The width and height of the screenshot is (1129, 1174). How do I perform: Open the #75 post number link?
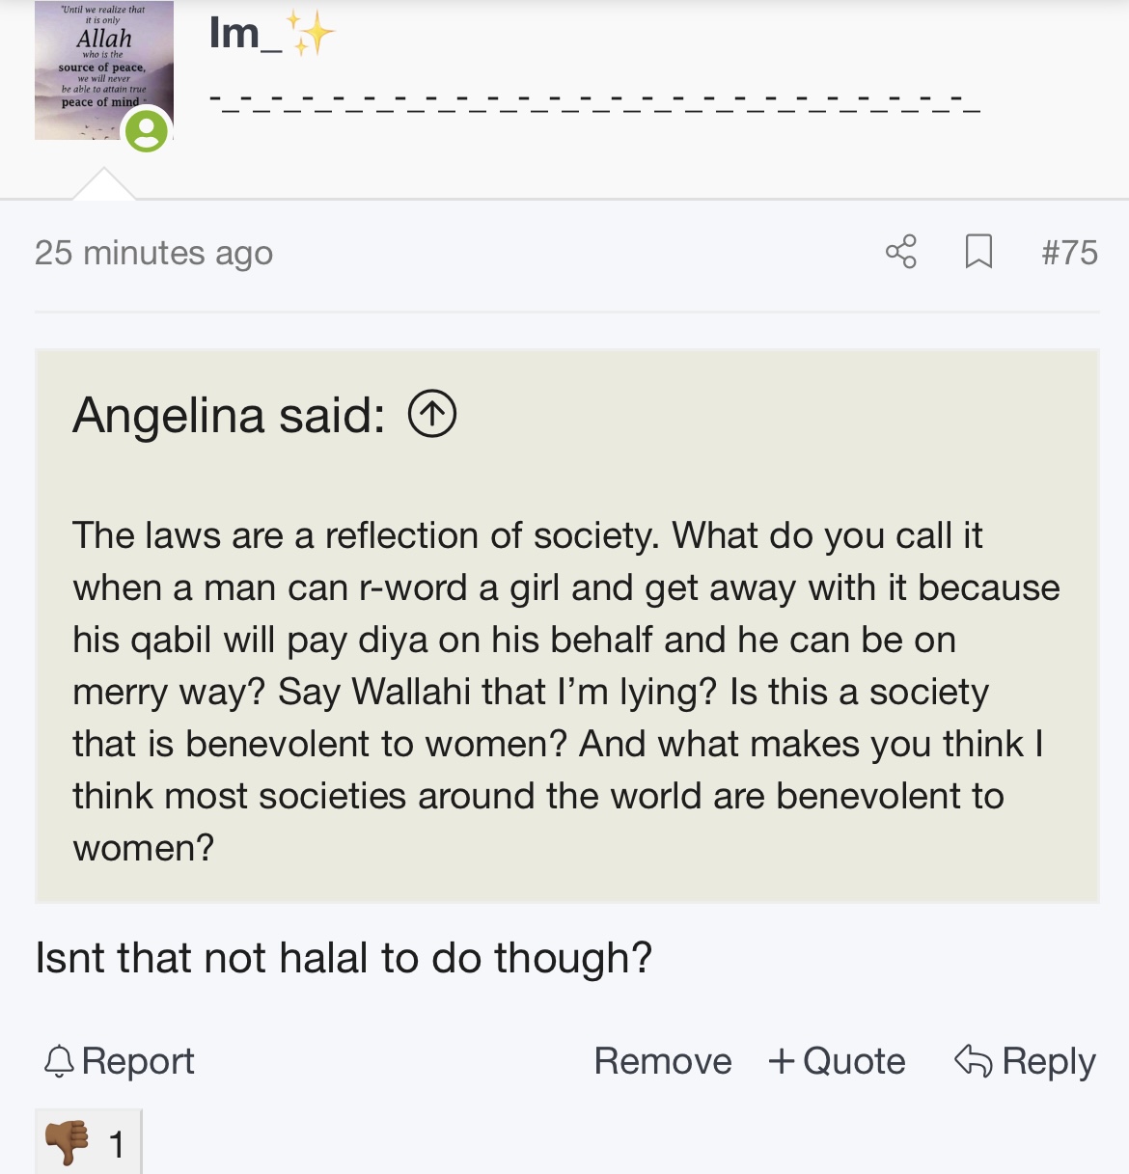pyautogui.click(x=1069, y=253)
